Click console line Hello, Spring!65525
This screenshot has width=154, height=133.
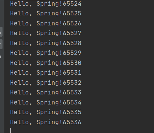(x=46, y=13)
